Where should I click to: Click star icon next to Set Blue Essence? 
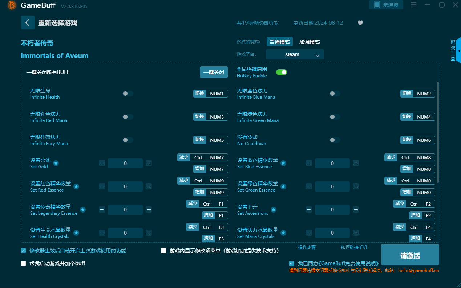click(283, 163)
